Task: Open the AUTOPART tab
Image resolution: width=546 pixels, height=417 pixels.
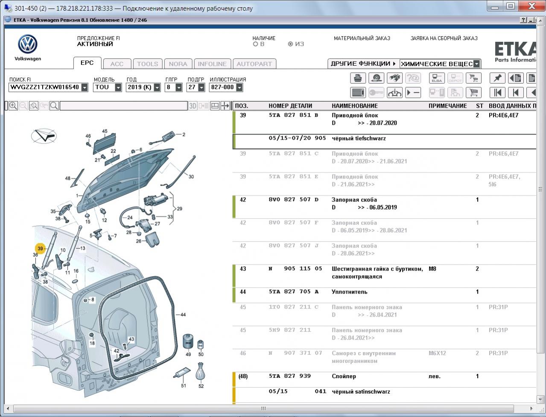Action: 254,64
